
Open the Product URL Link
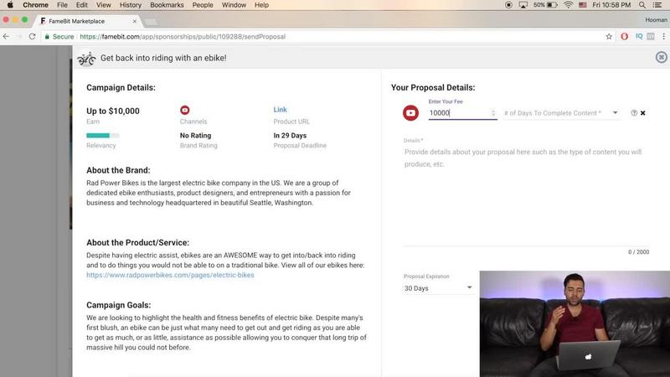(x=280, y=110)
